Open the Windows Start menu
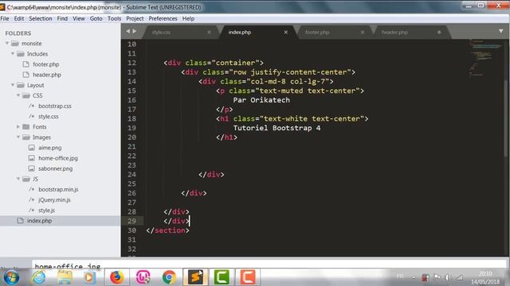The width and height of the screenshot is (510, 286). (x=11, y=277)
